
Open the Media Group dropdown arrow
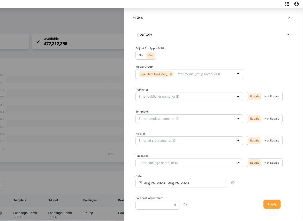point(238,74)
